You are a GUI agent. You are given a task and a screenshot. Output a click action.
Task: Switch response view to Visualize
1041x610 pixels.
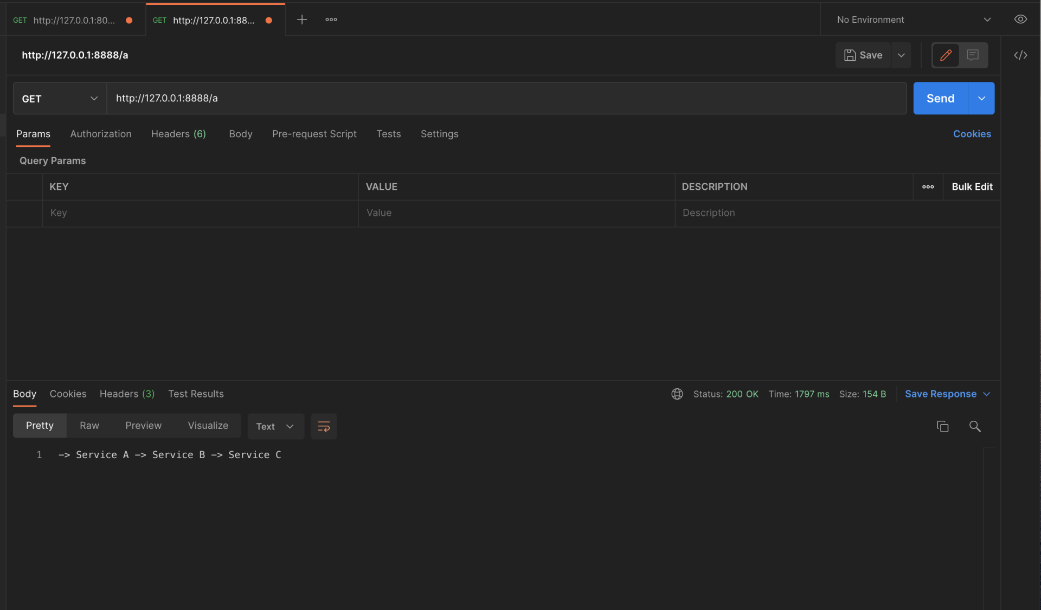coord(208,426)
